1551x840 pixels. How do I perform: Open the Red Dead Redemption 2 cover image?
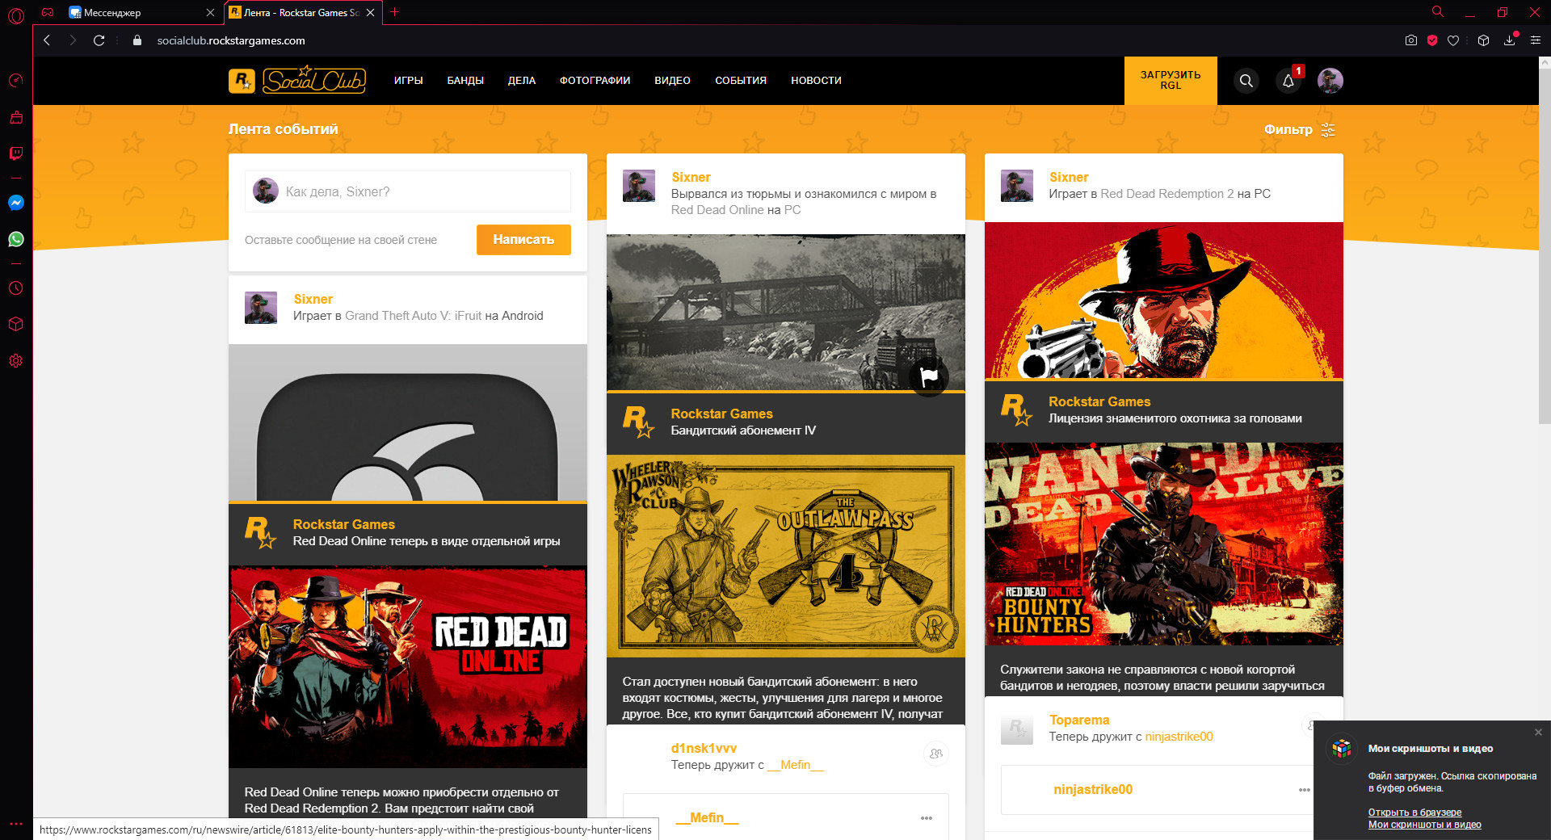1164,300
